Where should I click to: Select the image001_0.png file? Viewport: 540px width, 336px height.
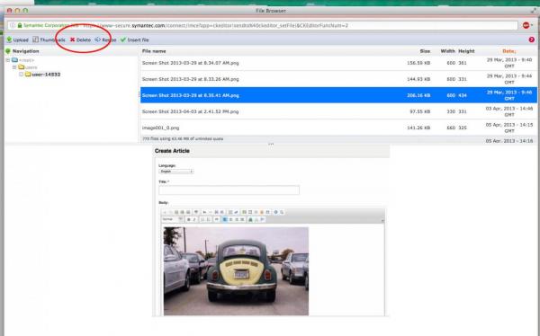(x=338, y=128)
